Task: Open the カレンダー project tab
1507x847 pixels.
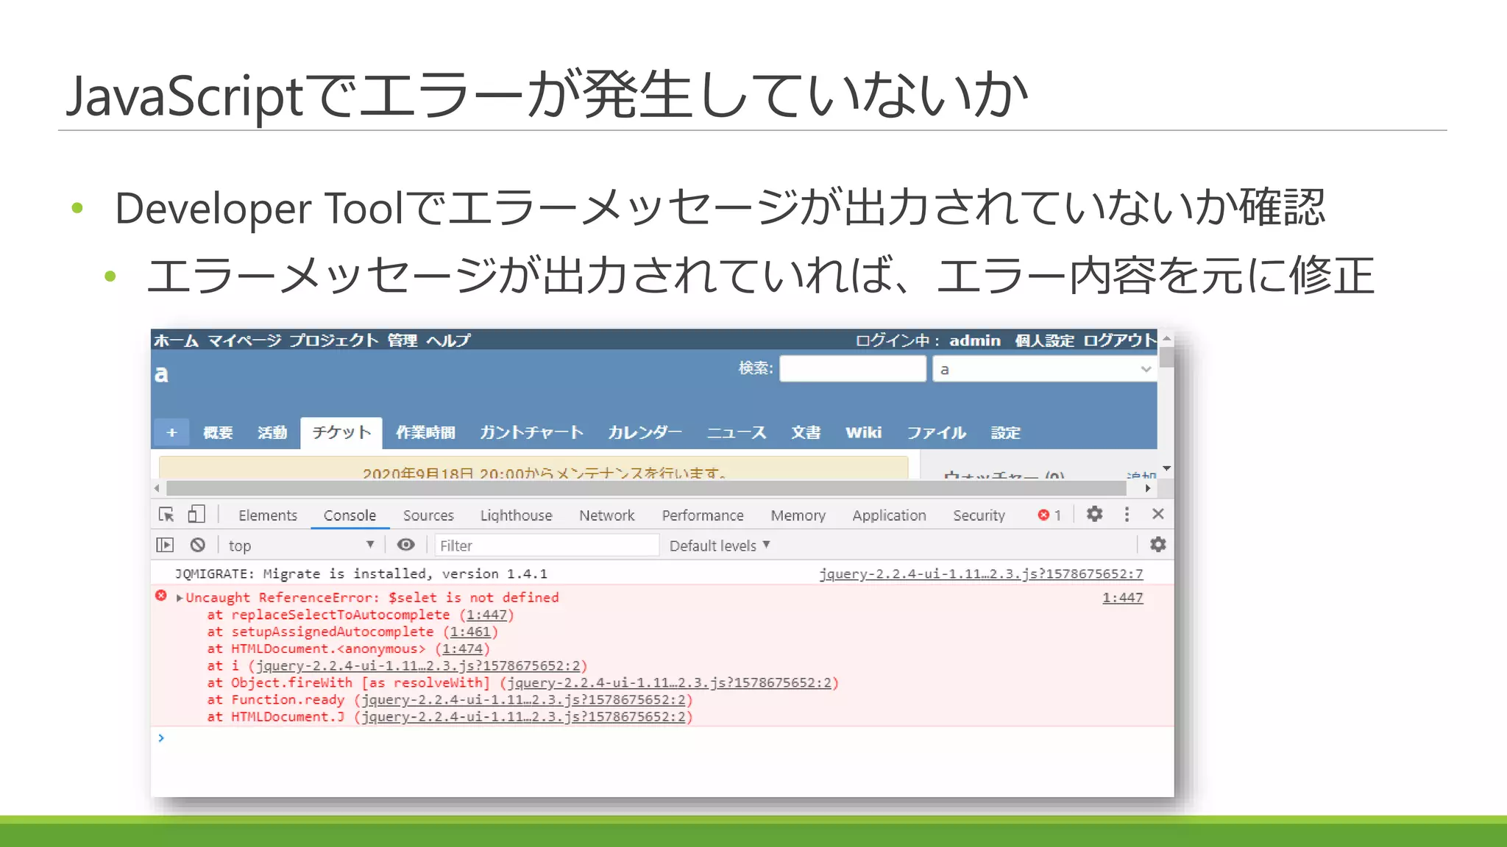Action: point(645,432)
